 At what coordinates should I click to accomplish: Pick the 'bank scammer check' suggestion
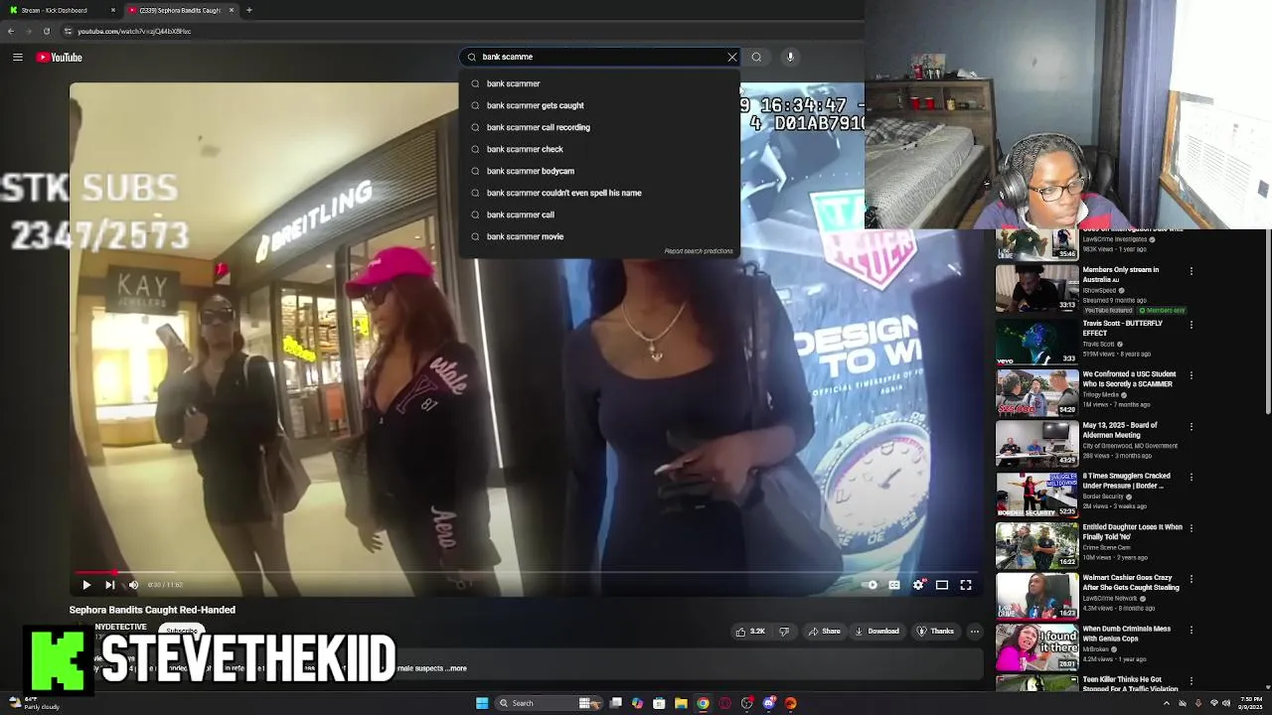[x=600, y=149]
